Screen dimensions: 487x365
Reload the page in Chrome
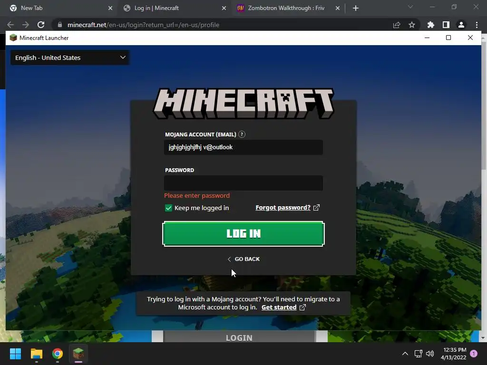[41, 25]
